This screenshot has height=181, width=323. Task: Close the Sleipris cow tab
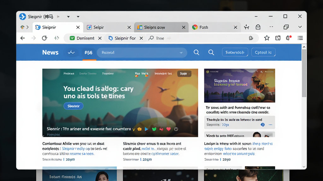(184, 27)
